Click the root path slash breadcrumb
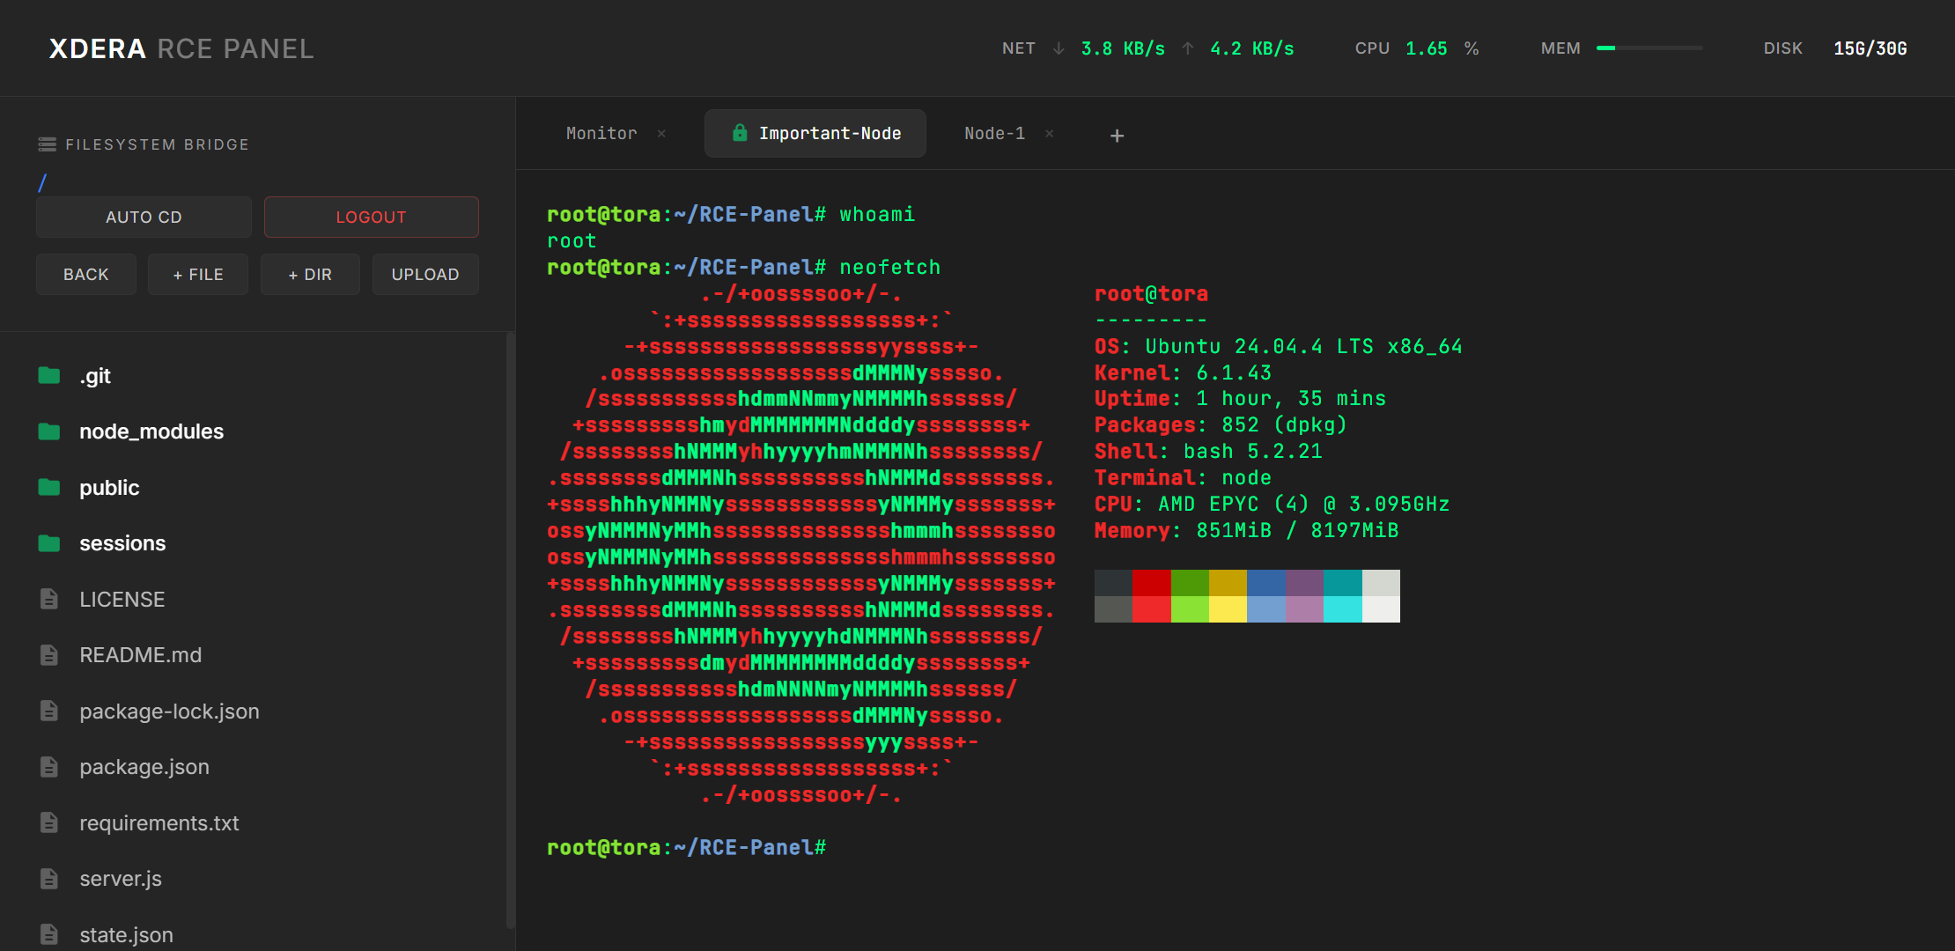The image size is (1955, 951). pyautogui.click(x=42, y=183)
